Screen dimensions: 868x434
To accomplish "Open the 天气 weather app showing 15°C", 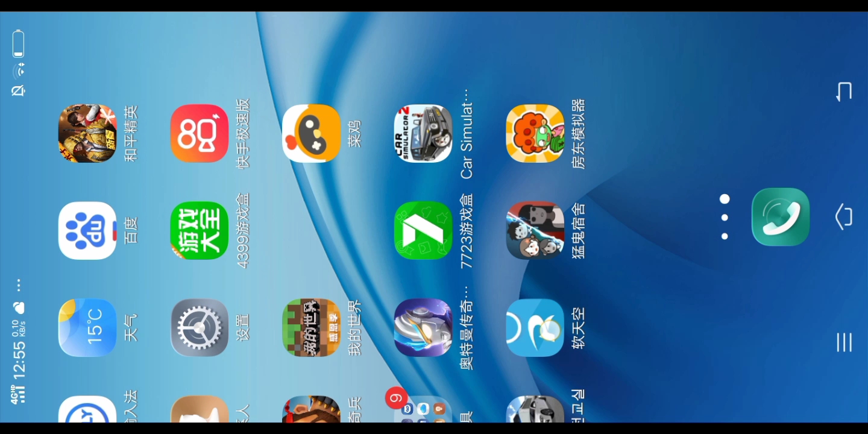I will (87, 327).
